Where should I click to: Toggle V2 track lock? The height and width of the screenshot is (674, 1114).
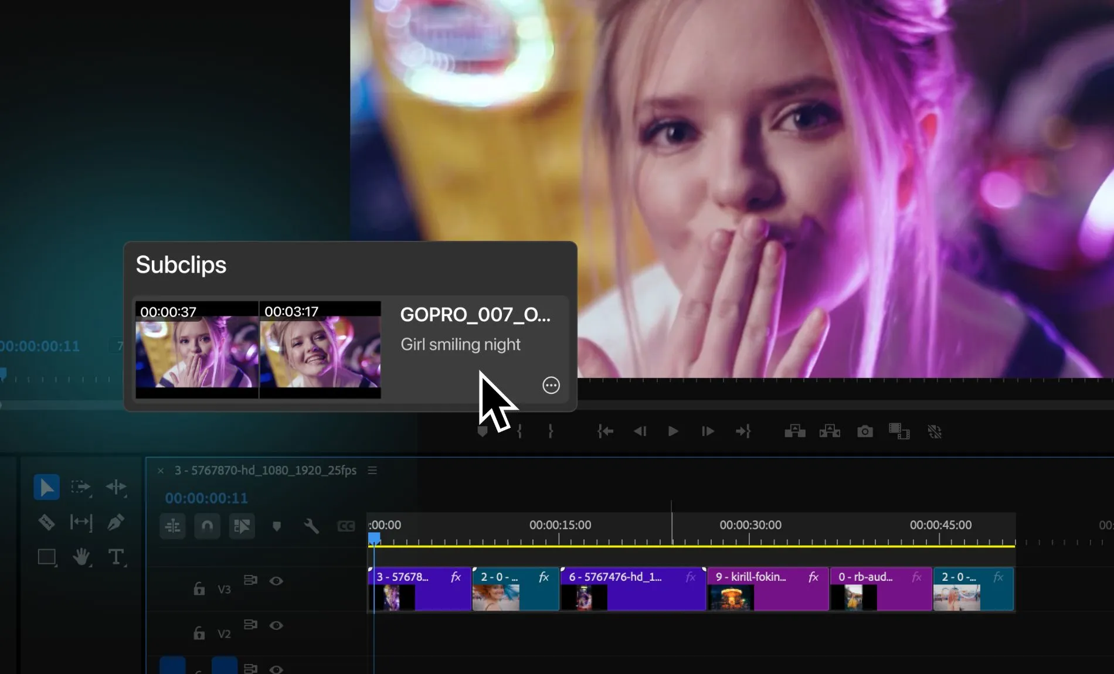click(199, 632)
